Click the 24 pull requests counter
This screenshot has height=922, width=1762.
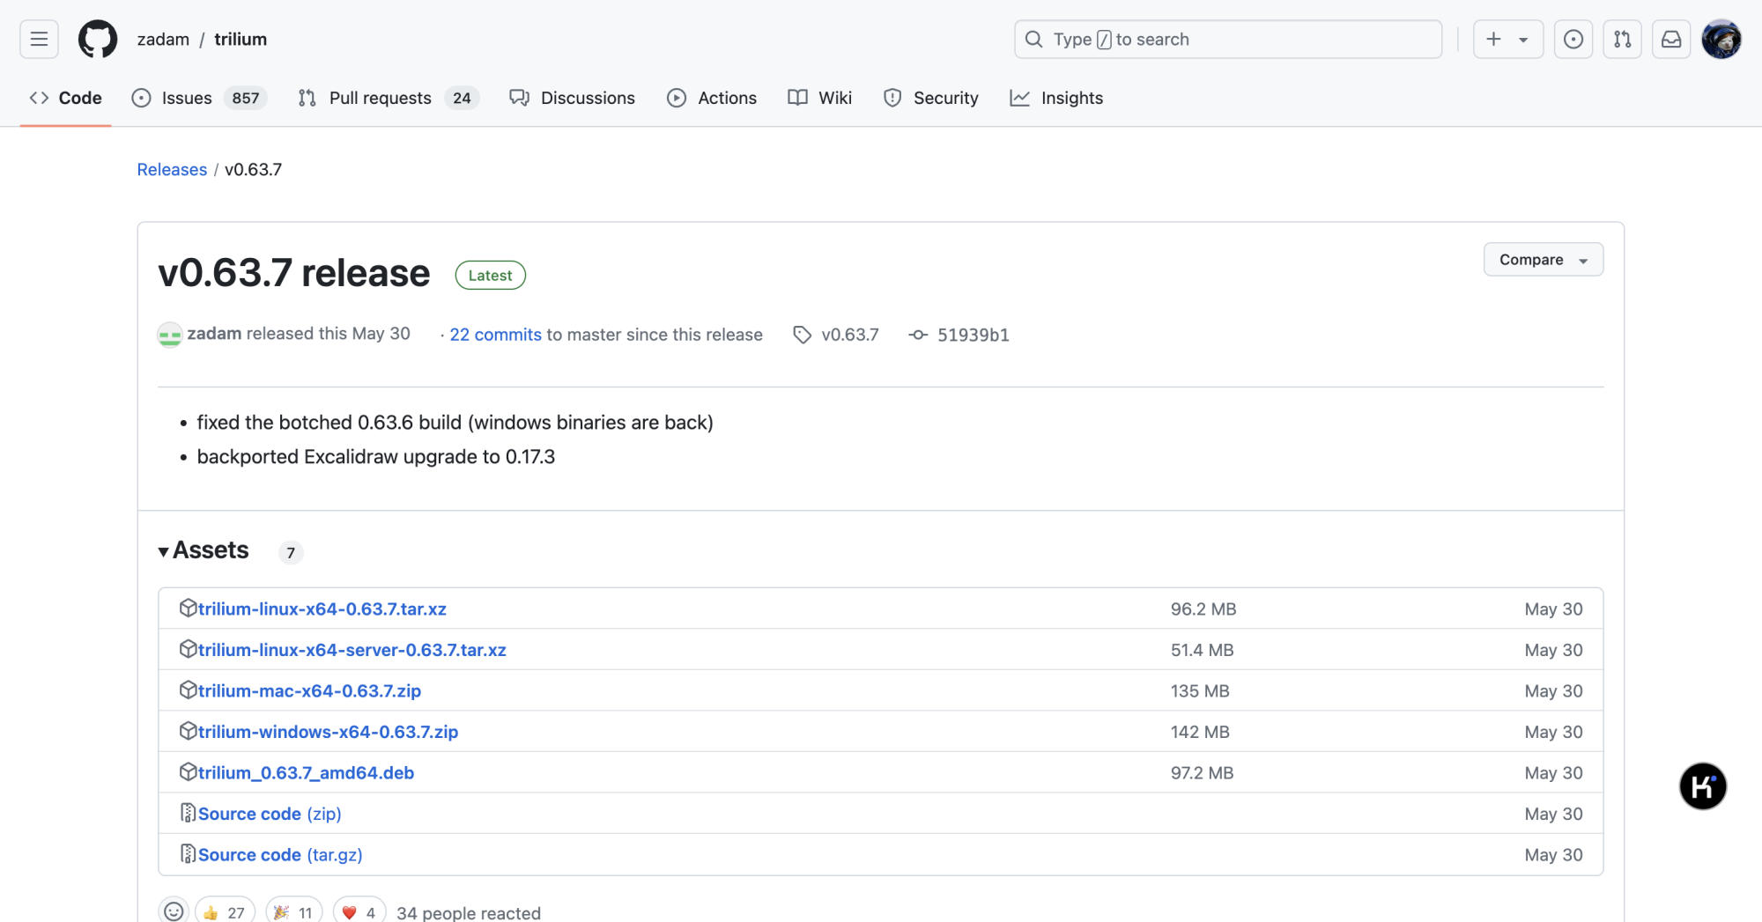(x=462, y=98)
